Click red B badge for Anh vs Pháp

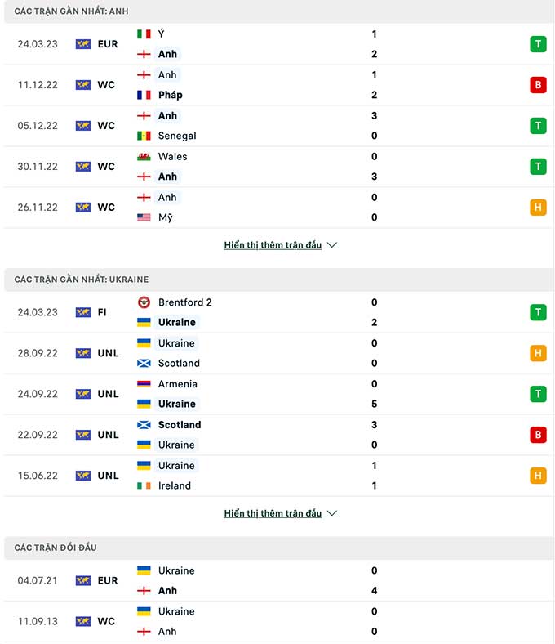[x=538, y=85]
